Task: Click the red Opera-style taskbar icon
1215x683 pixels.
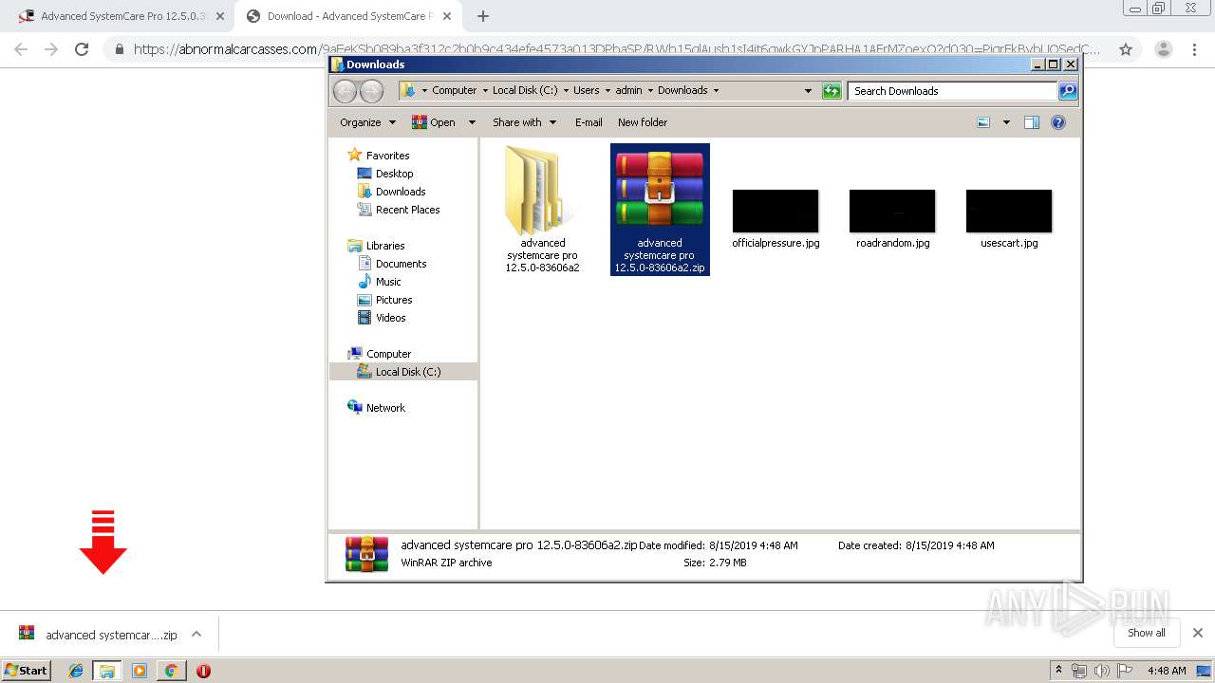Action: tap(203, 671)
